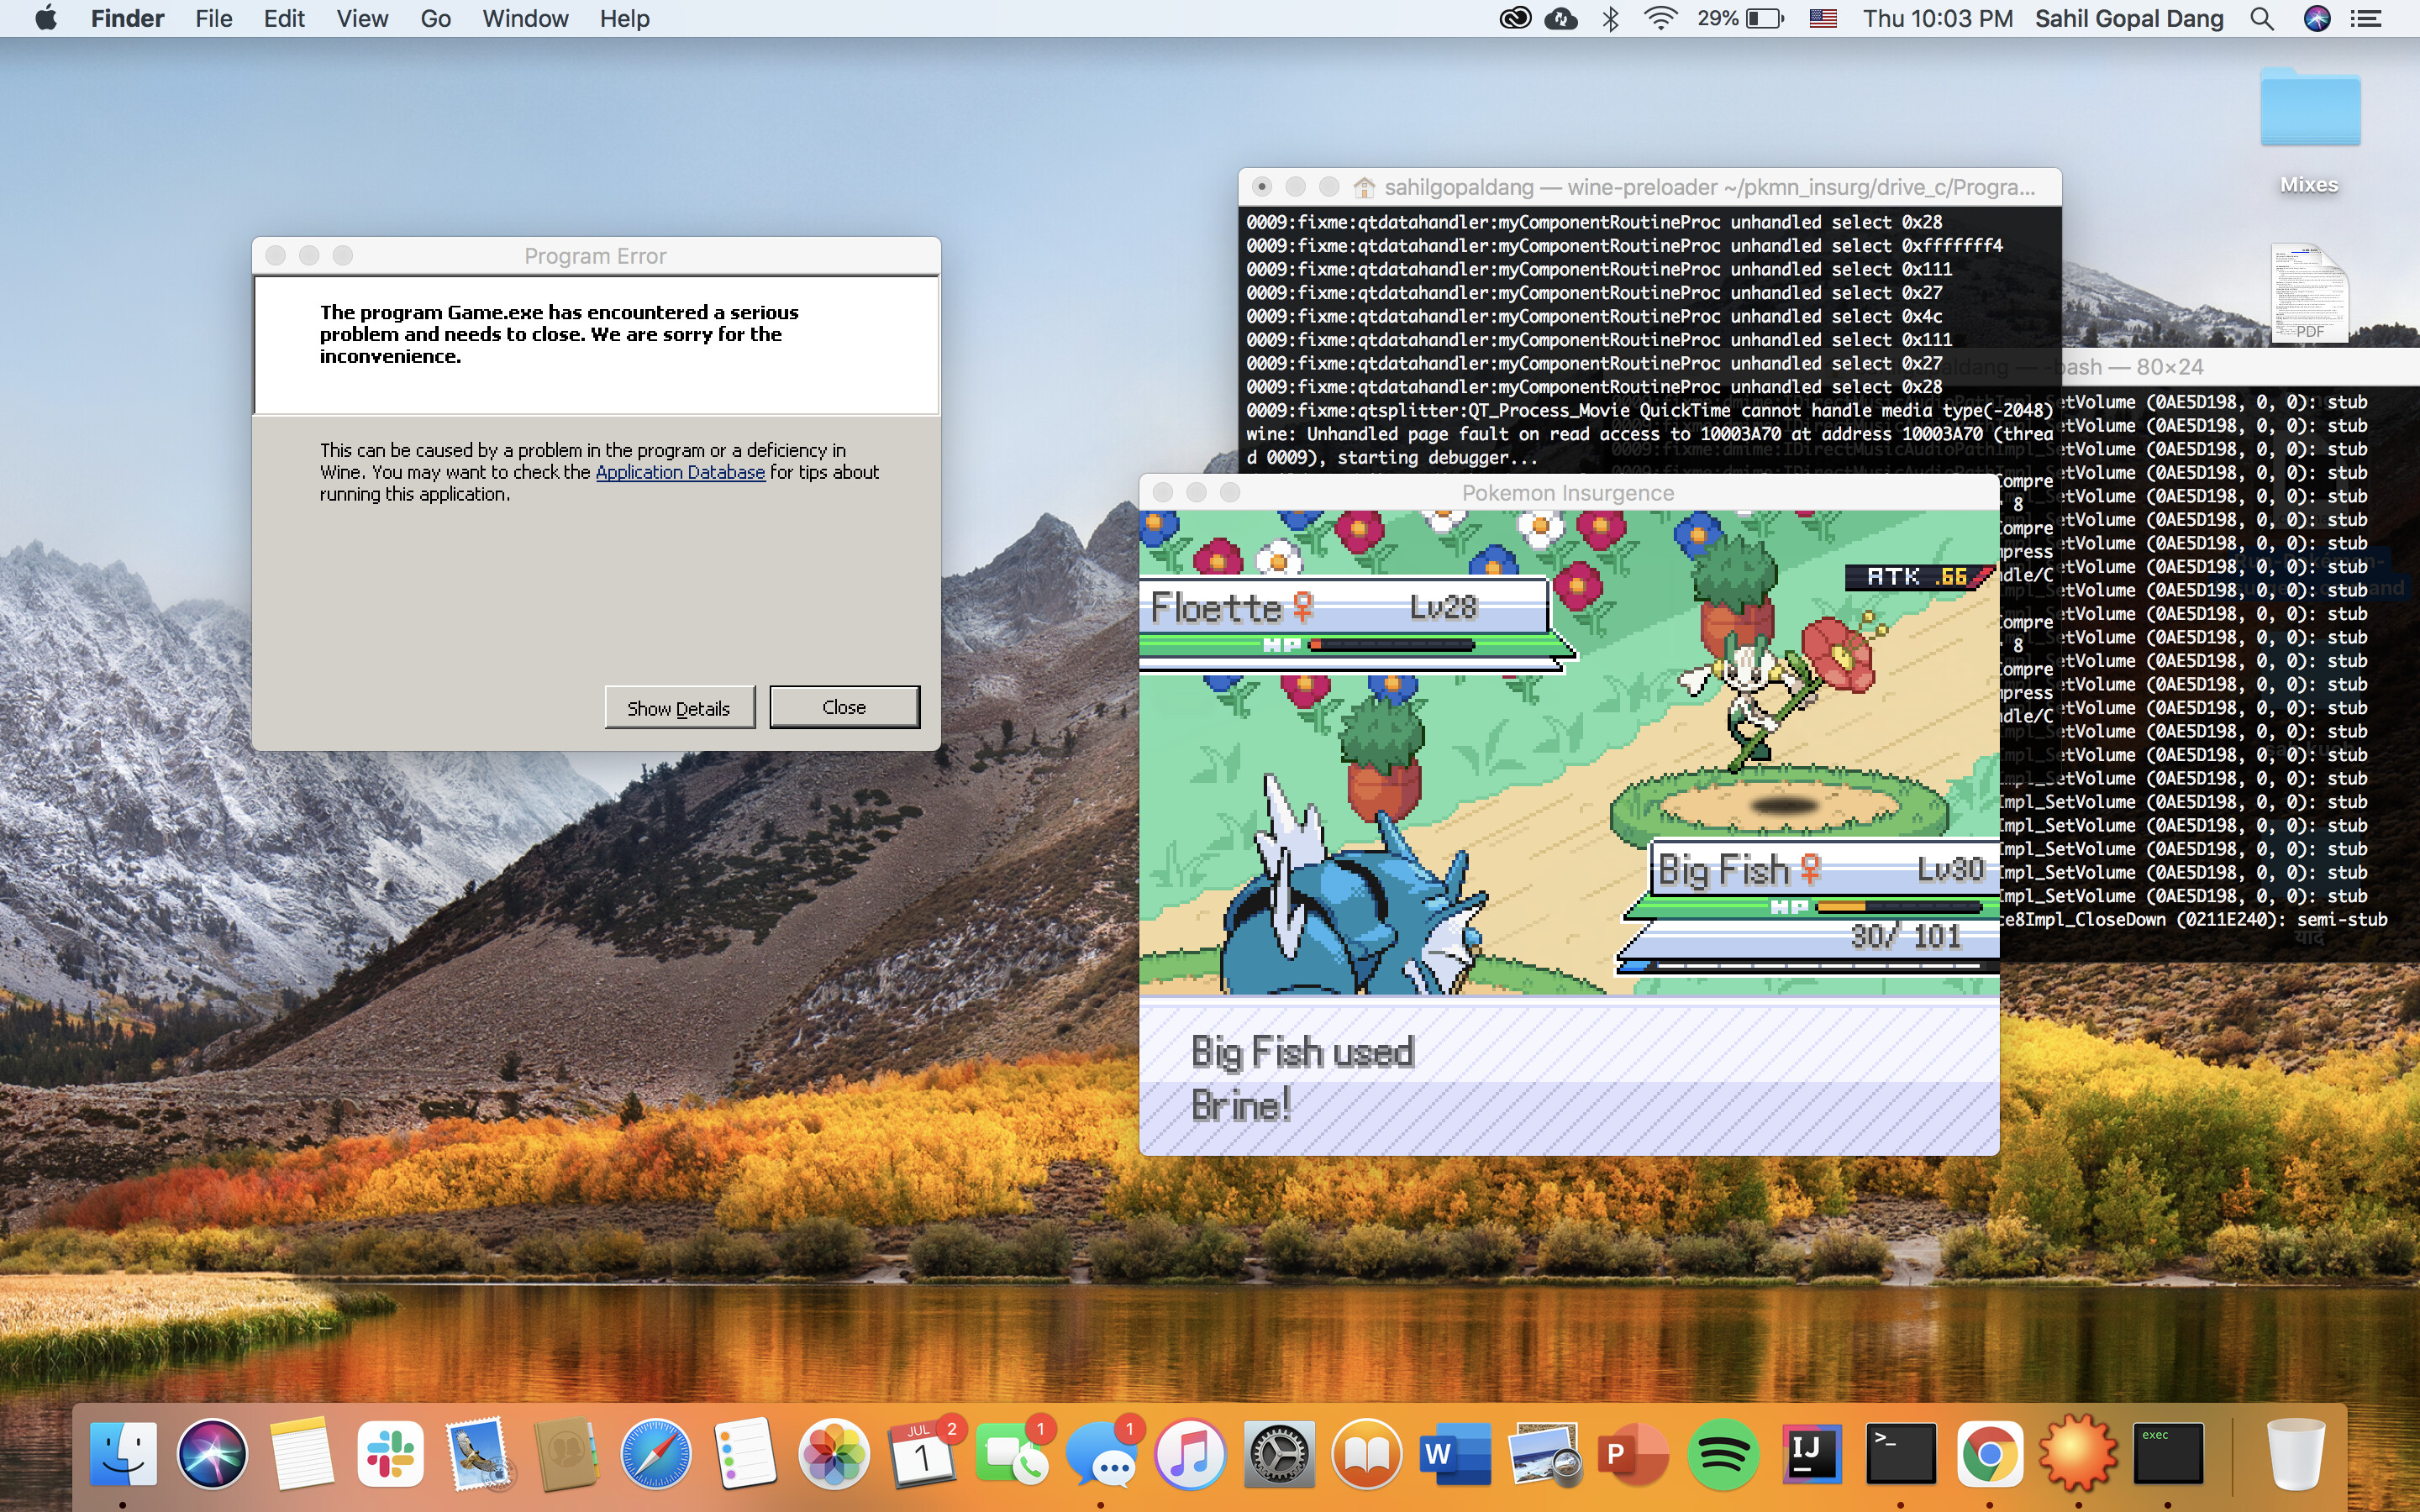Open the Wi-Fi status menu
The image size is (2420, 1512).
1660,18
